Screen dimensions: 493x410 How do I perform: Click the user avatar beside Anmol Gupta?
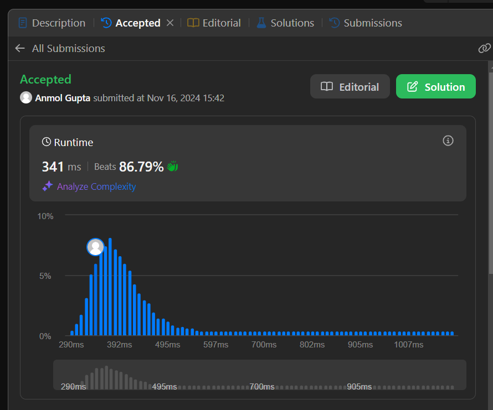(x=26, y=97)
